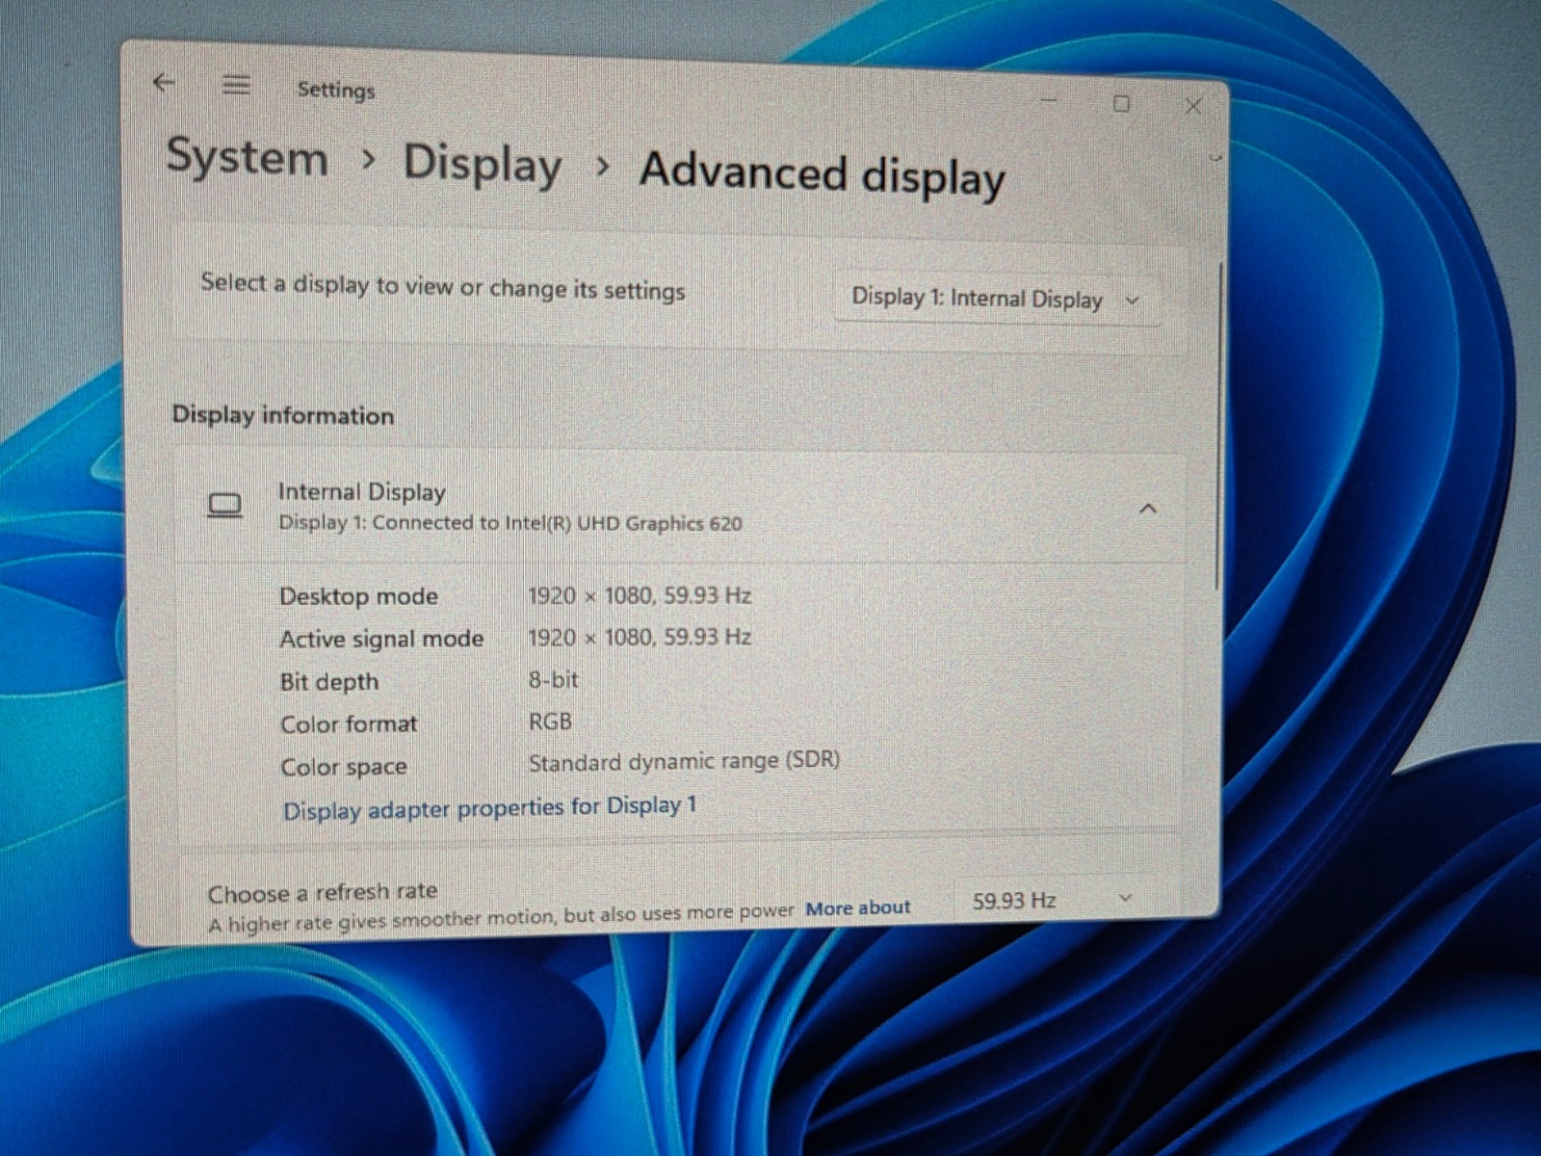
Task: Minimize the Settings window
Action: [1050, 100]
